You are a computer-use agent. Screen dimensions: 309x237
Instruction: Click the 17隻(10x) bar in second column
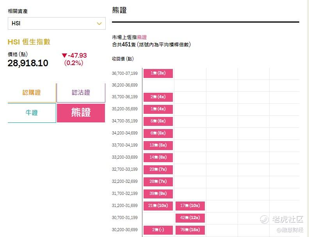pyautogui.click(x=190, y=206)
